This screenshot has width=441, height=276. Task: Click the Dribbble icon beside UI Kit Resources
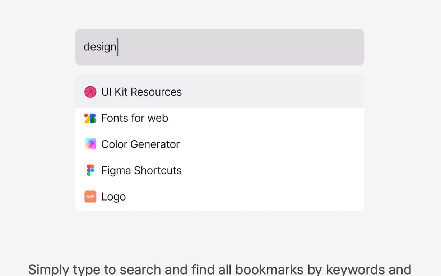tap(90, 92)
